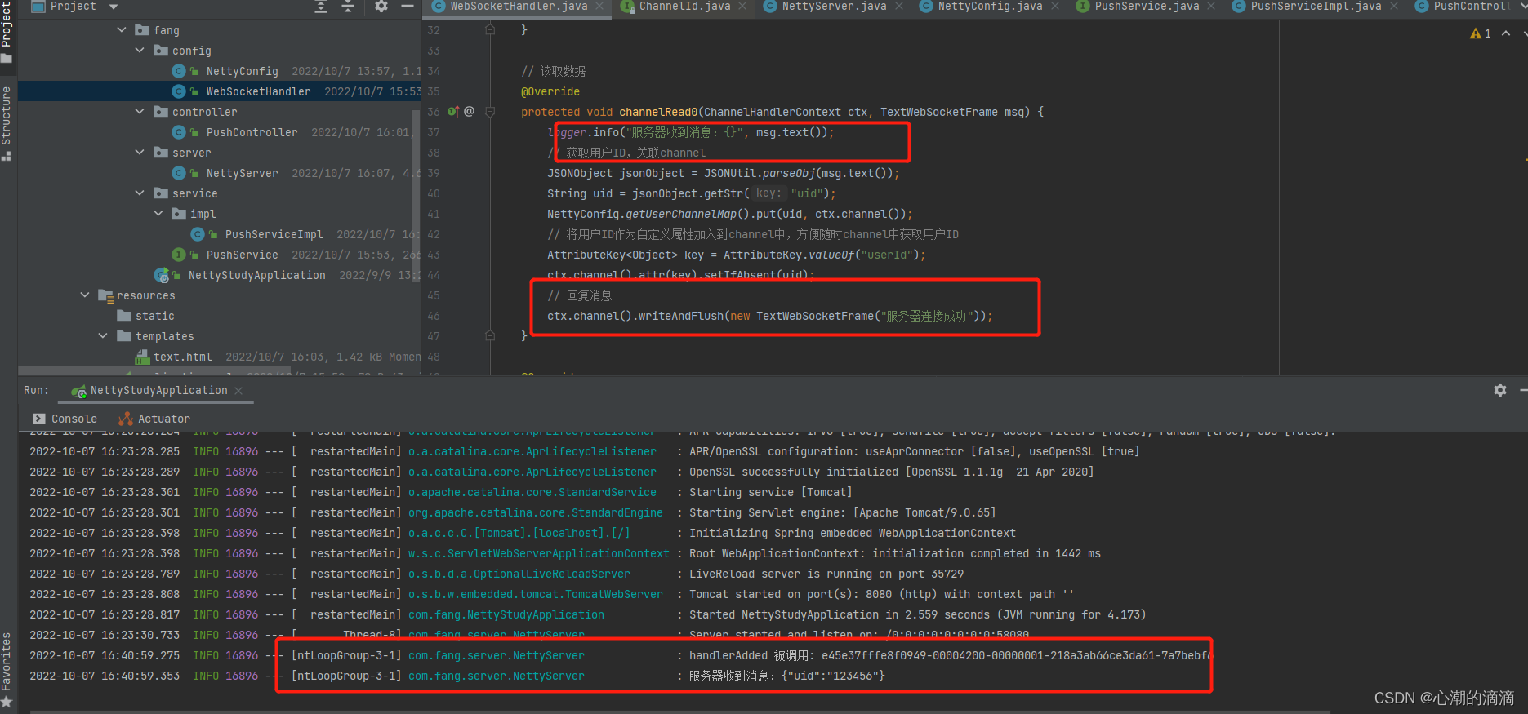Click override gutter icon on line 36

453,112
